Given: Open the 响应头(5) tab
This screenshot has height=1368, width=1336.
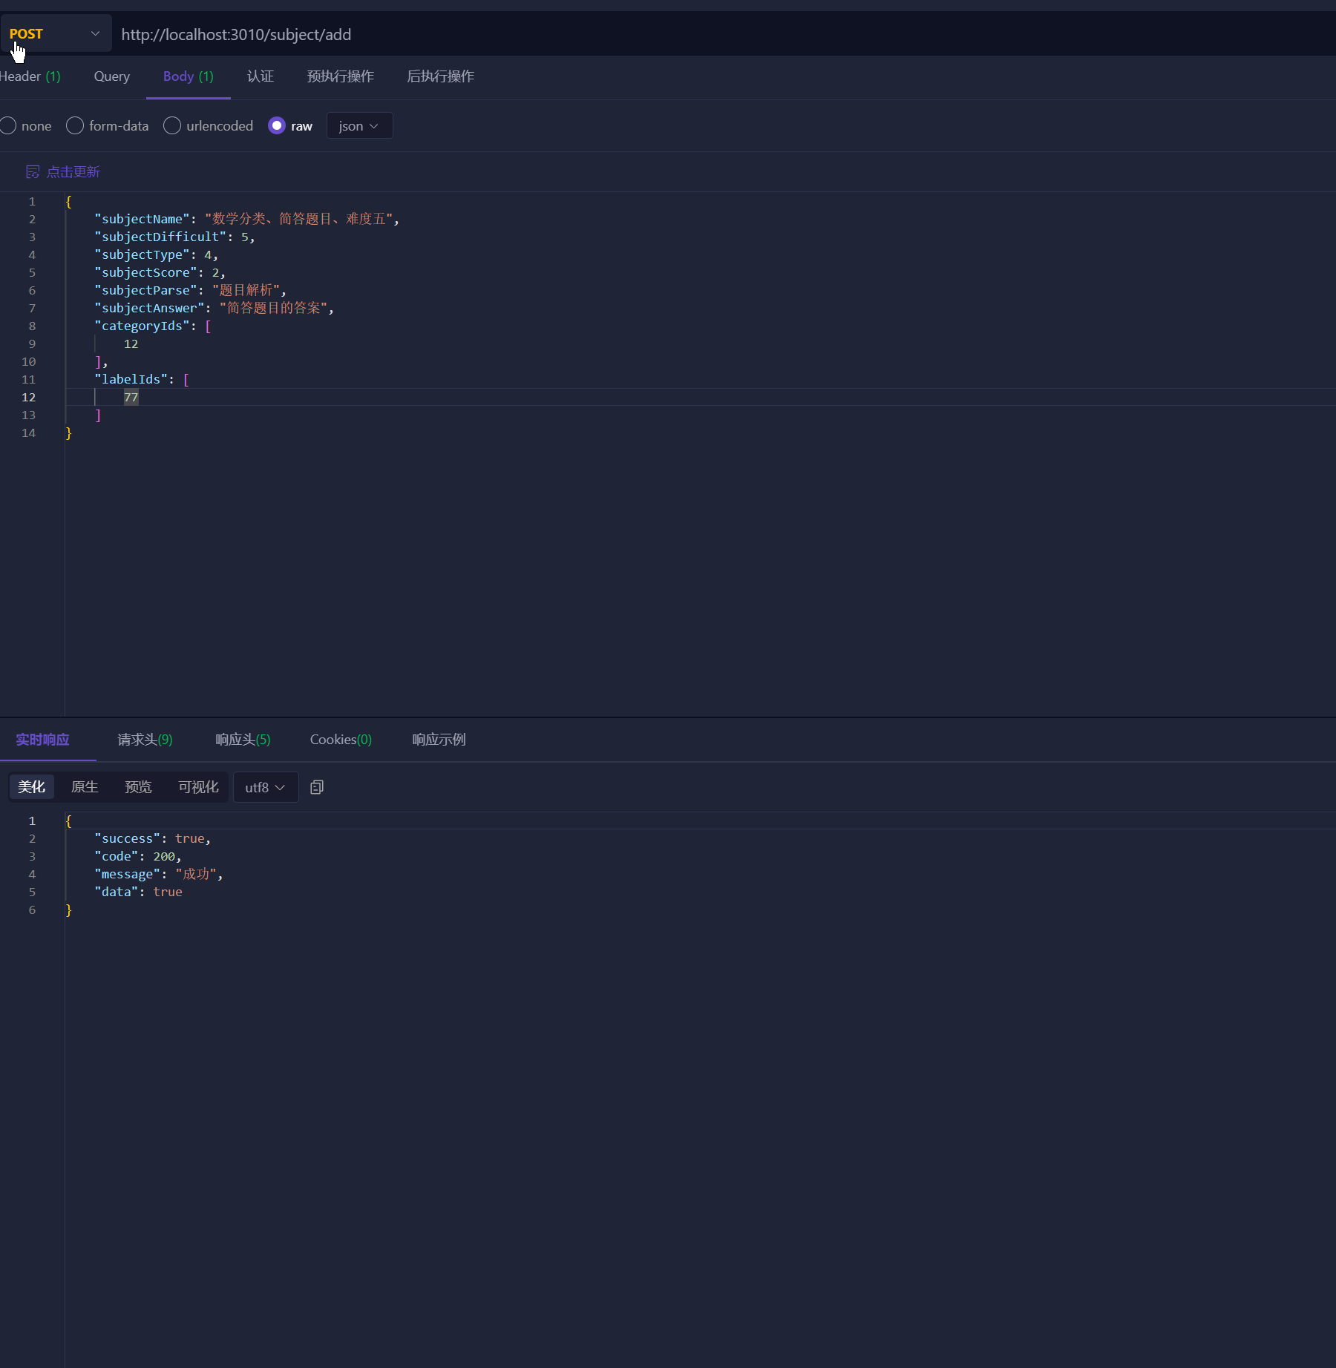Looking at the screenshot, I should 243,740.
